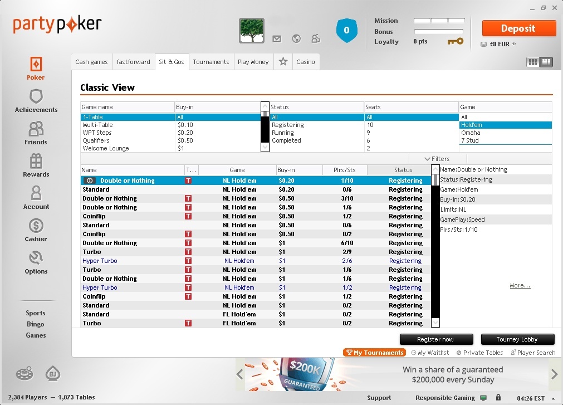Image resolution: width=563 pixels, height=405 pixels.
Task: Open the Sports link in the sidebar
Action: point(36,313)
